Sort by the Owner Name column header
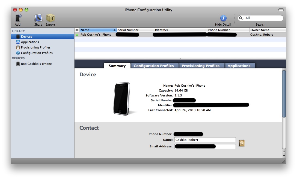Image resolution: width=297 pixels, height=179 pixels. (268, 30)
